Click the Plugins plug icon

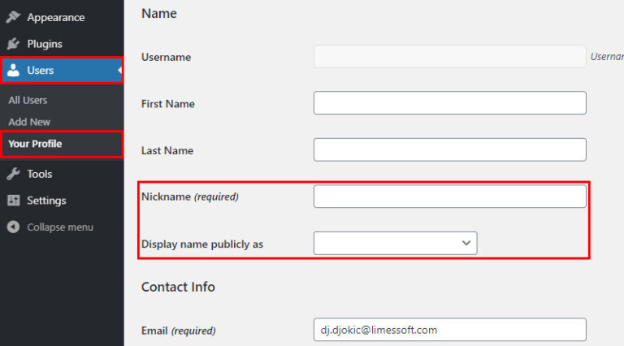13,44
